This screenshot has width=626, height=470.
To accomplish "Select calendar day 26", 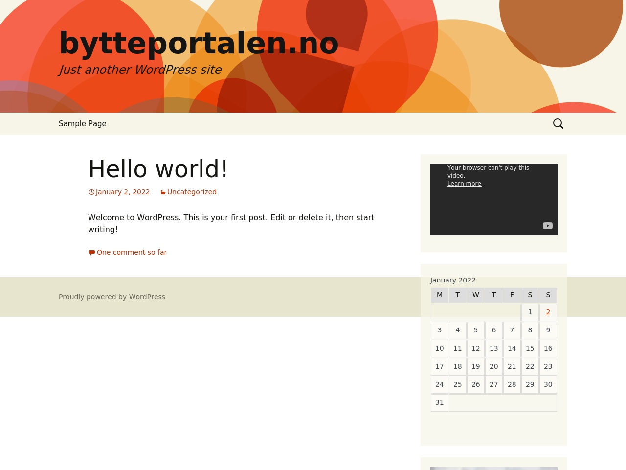I will (476, 384).
